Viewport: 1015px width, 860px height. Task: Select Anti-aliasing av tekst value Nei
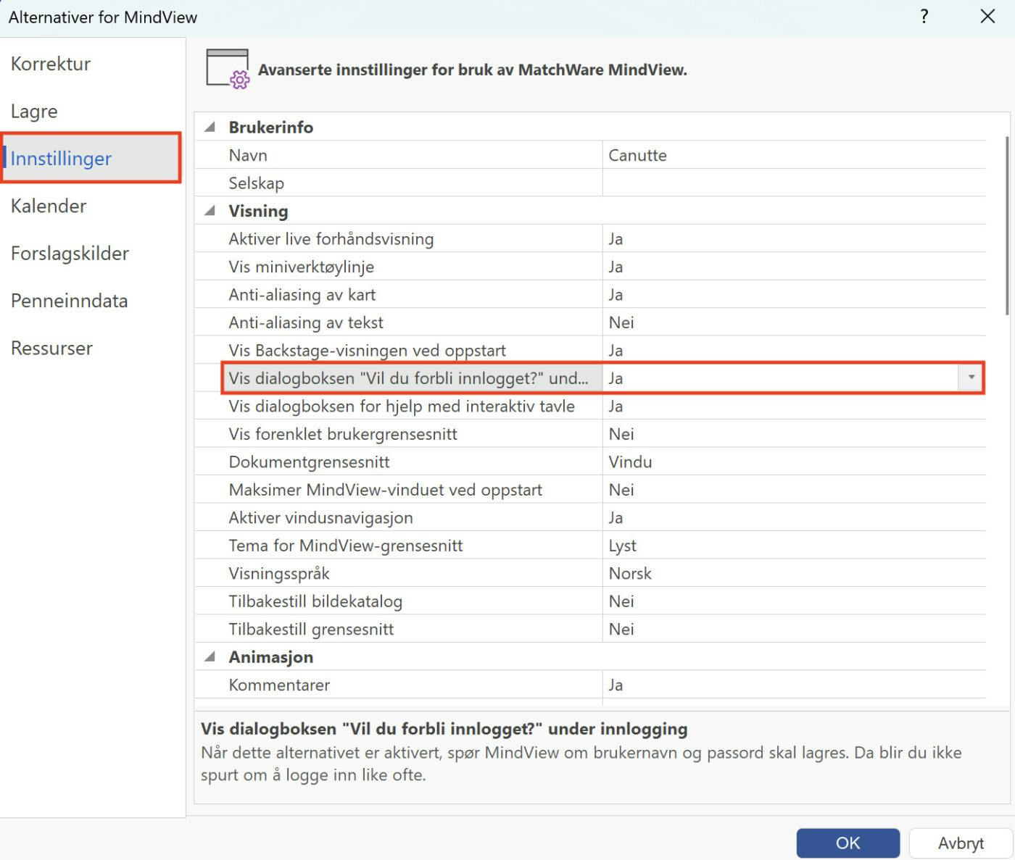(794, 322)
